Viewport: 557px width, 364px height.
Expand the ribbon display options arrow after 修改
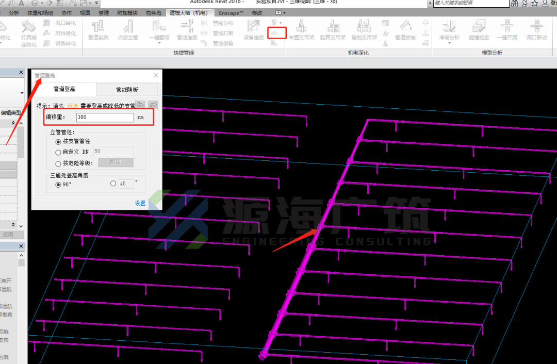click(x=285, y=13)
